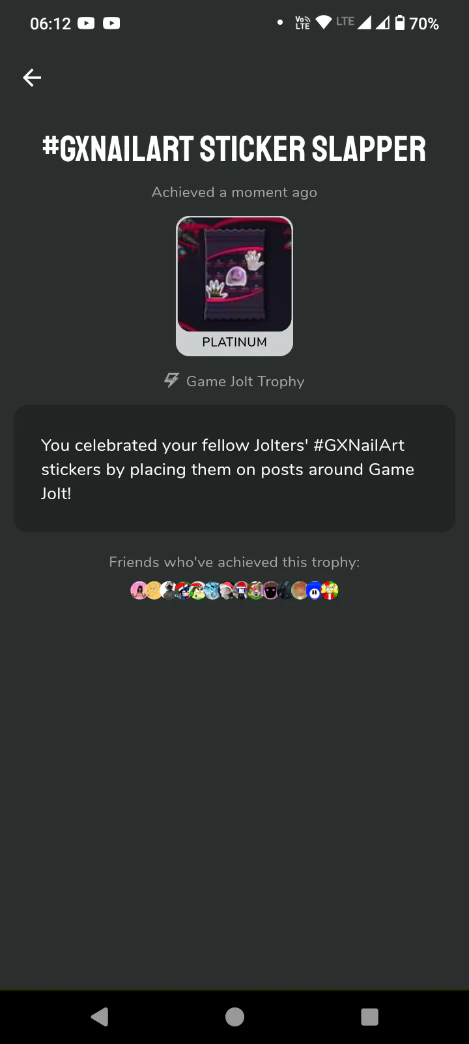Open the brown-haired olive background avatar
This screenshot has width=469, height=1044.
click(300, 591)
